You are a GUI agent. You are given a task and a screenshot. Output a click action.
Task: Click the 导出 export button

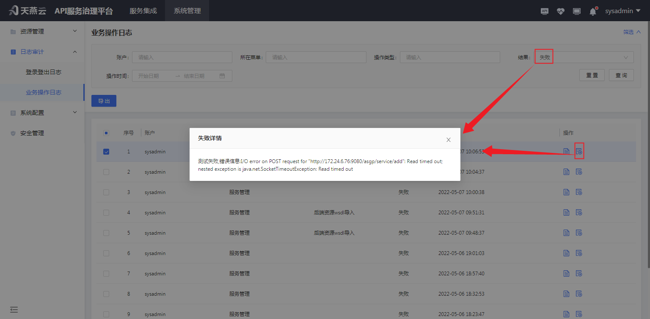(x=104, y=101)
